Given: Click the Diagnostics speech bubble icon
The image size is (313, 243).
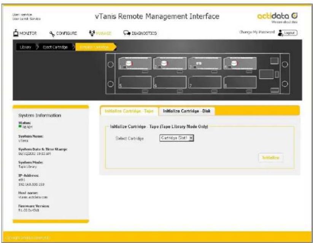Looking at the screenshot, I should pos(127,33).
